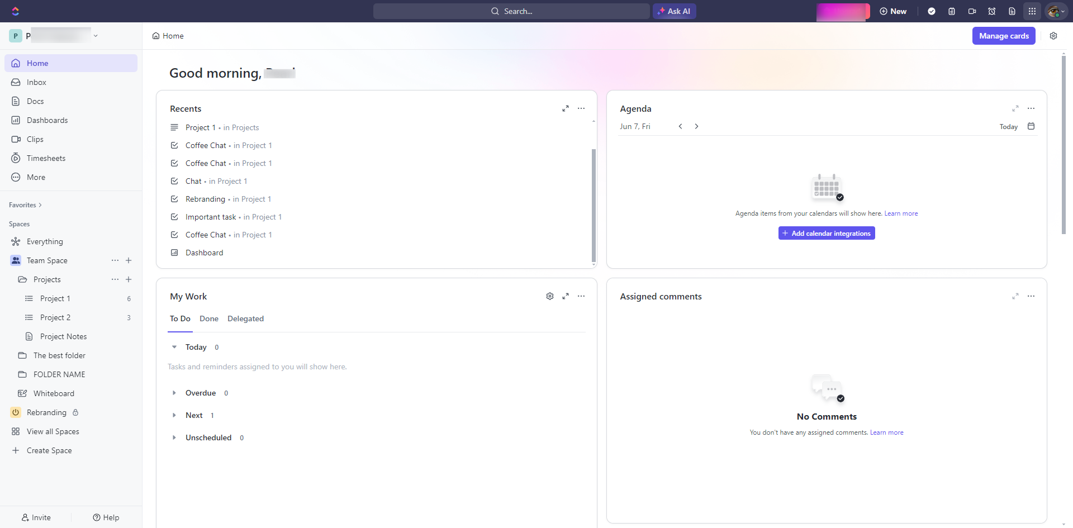Switch to the Done tab
The image size is (1073, 528).
point(209,318)
